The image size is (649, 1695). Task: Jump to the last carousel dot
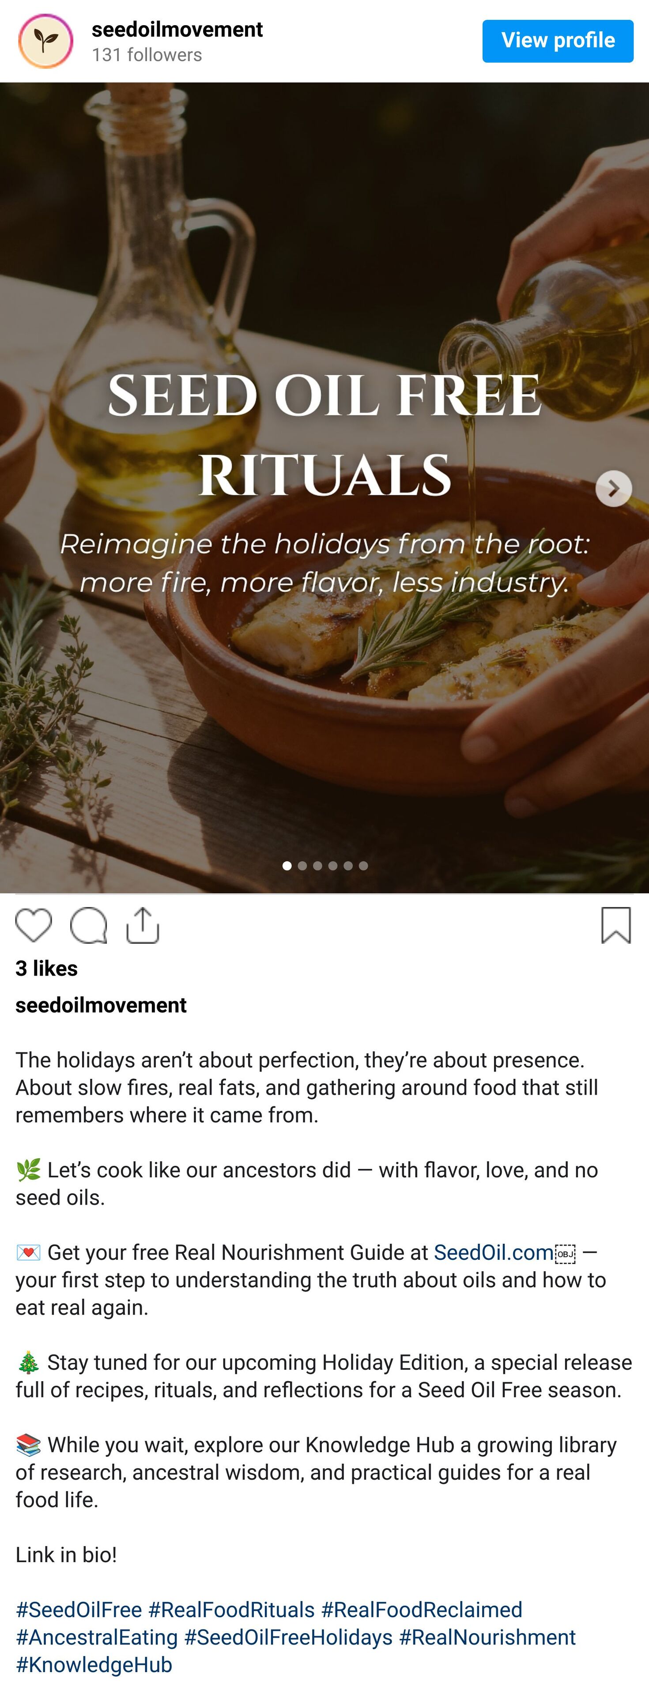click(x=363, y=866)
